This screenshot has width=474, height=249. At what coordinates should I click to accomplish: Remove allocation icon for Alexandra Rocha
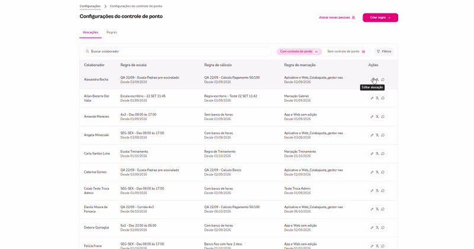click(377, 80)
